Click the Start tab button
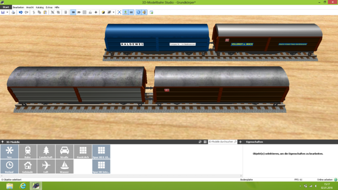Screen dimensions: 338x190 6,7
